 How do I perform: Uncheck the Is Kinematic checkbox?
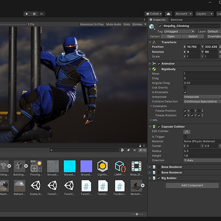point(185,92)
